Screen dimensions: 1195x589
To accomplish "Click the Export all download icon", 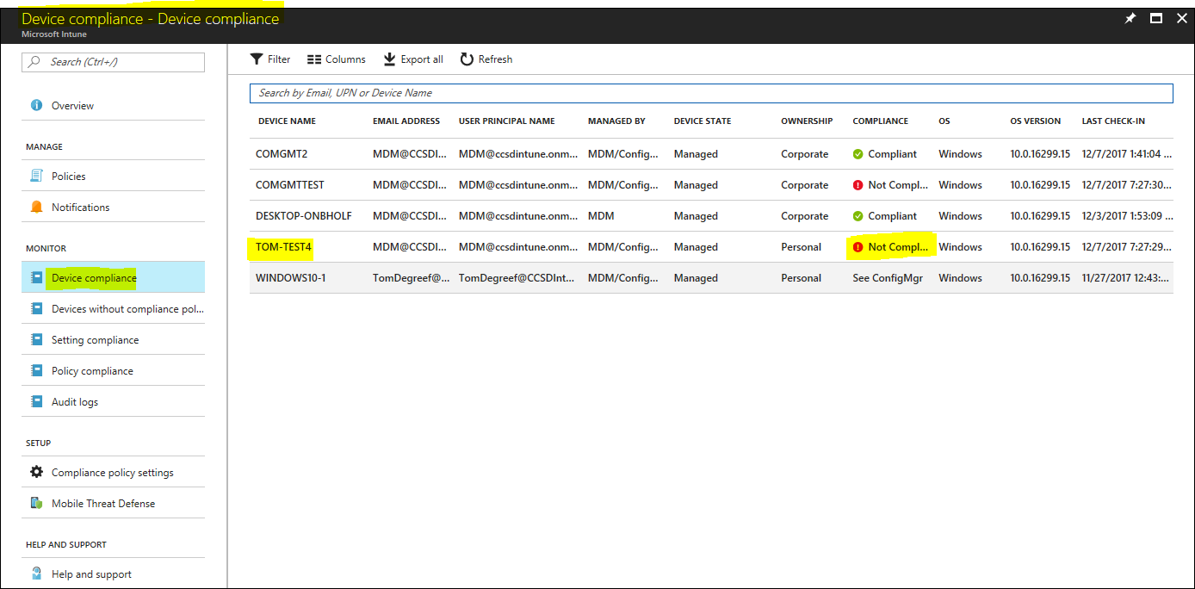I will (x=389, y=59).
